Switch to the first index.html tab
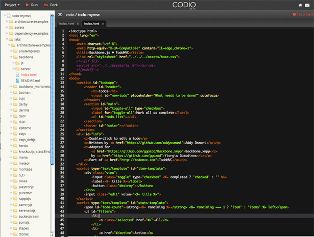The image size is (314, 237). [66, 23]
